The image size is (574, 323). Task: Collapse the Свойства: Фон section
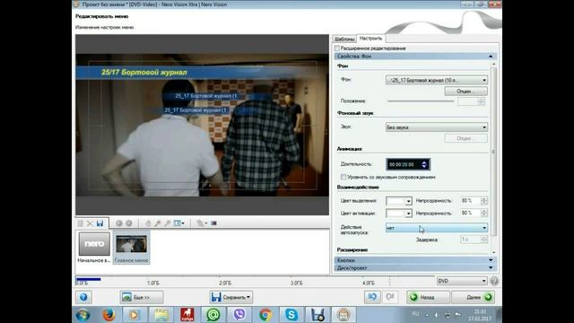[491, 57]
